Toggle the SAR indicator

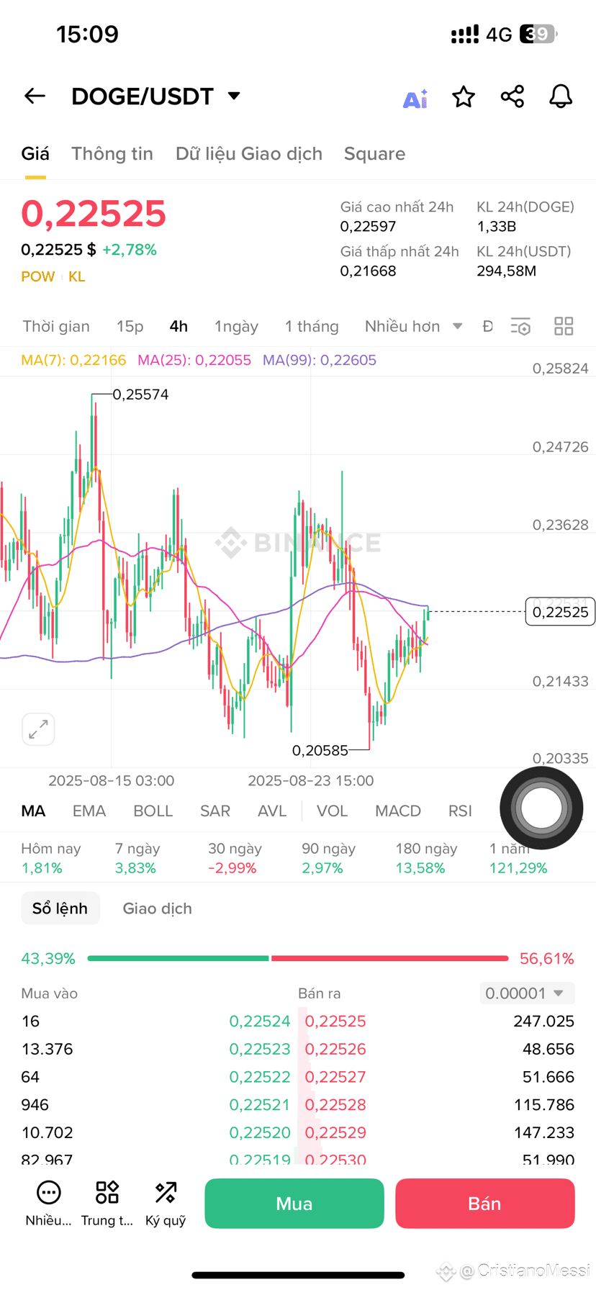tap(215, 811)
